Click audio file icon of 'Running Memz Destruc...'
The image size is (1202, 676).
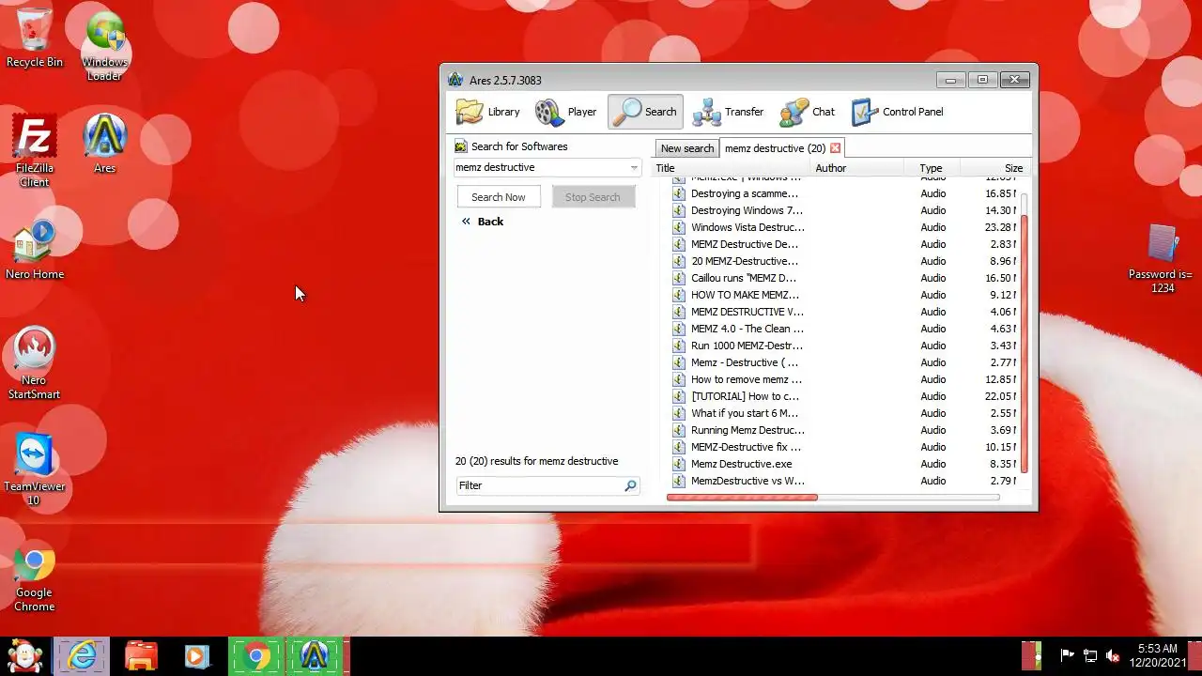[x=679, y=430]
